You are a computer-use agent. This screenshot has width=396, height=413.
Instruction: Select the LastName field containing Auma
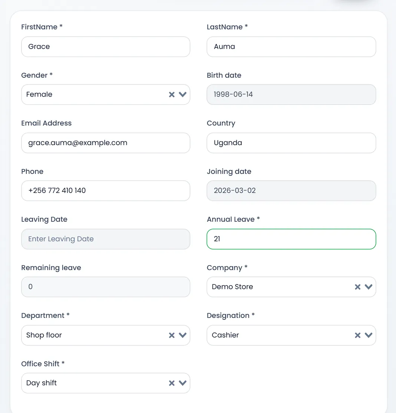coord(291,47)
